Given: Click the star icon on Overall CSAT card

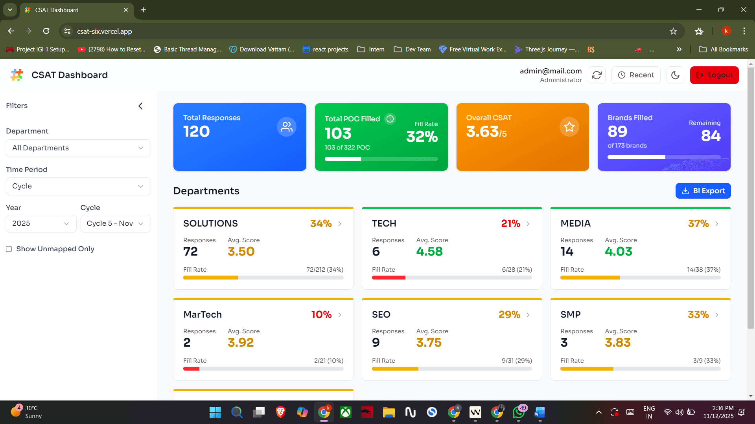Looking at the screenshot, I should pos(569,127).
